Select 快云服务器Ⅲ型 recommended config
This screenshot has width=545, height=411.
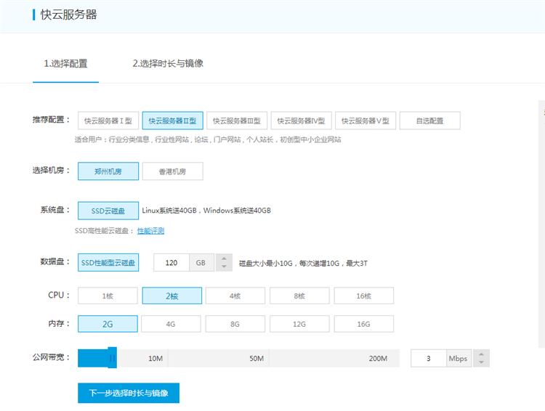237,121
